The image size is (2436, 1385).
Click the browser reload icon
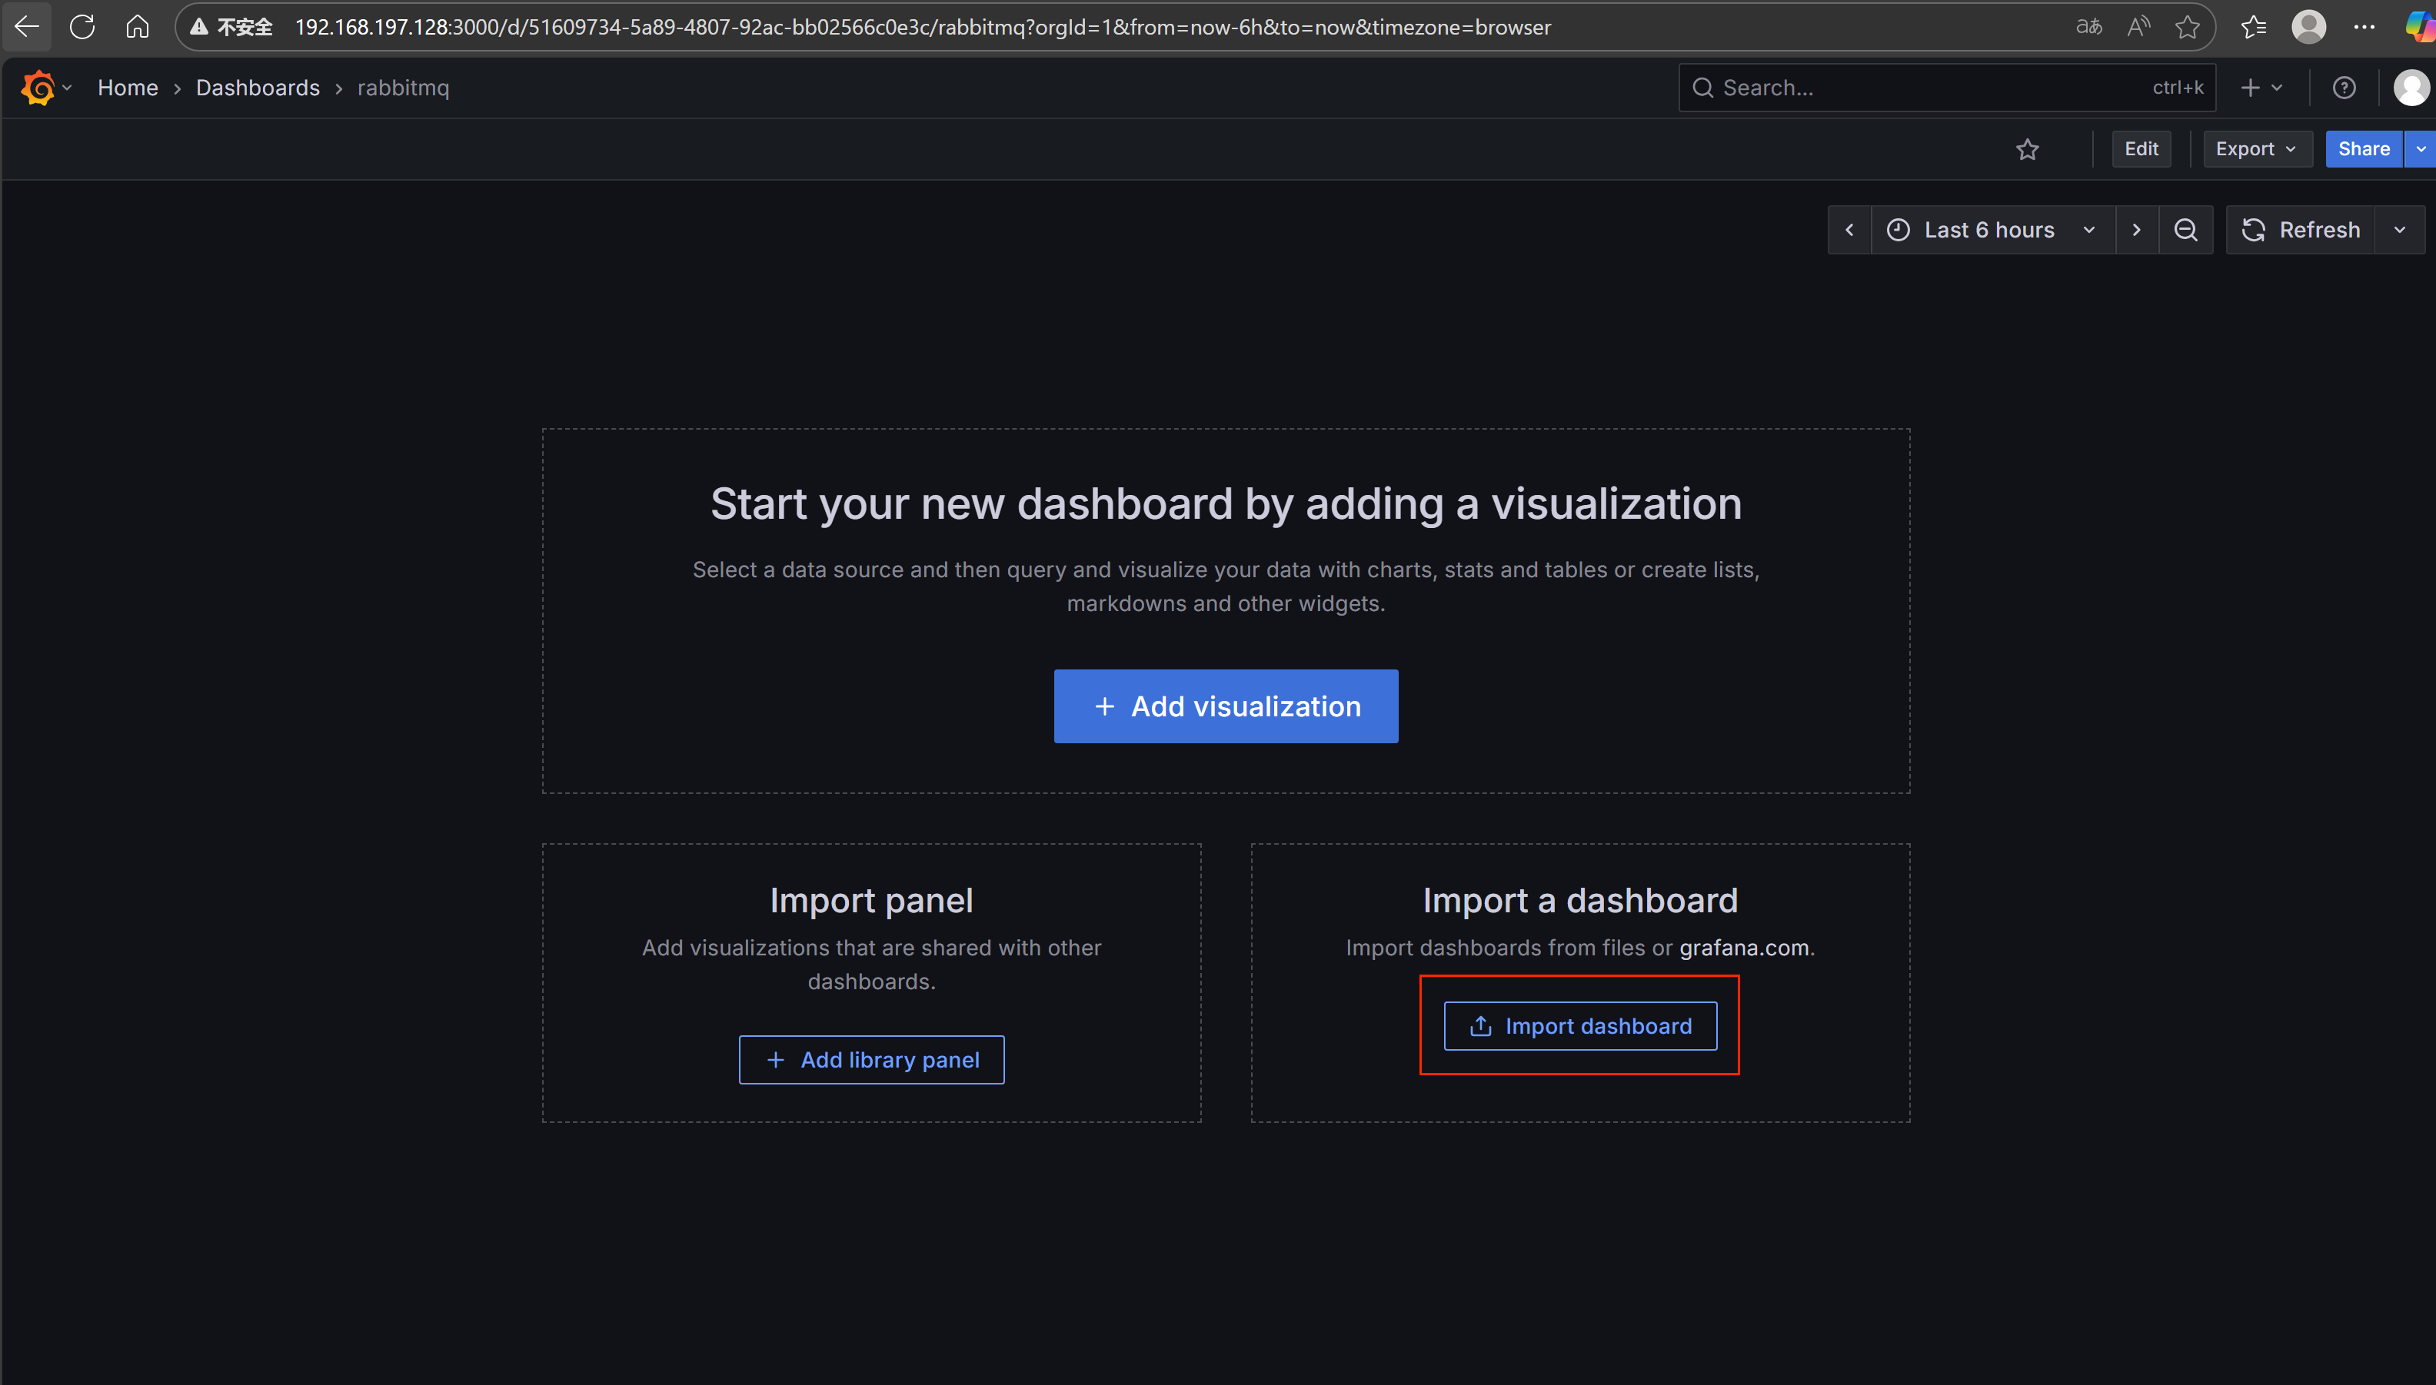pyautogui.click(x=83, y=27)
